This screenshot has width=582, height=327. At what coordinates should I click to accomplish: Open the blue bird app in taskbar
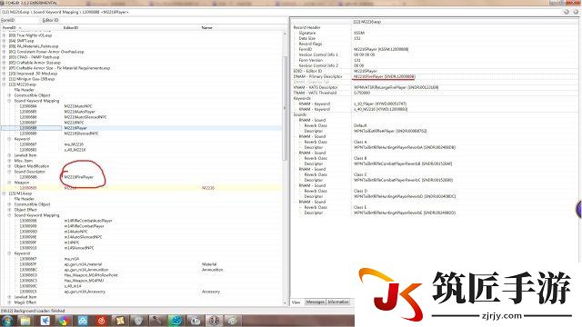point(45,321)
